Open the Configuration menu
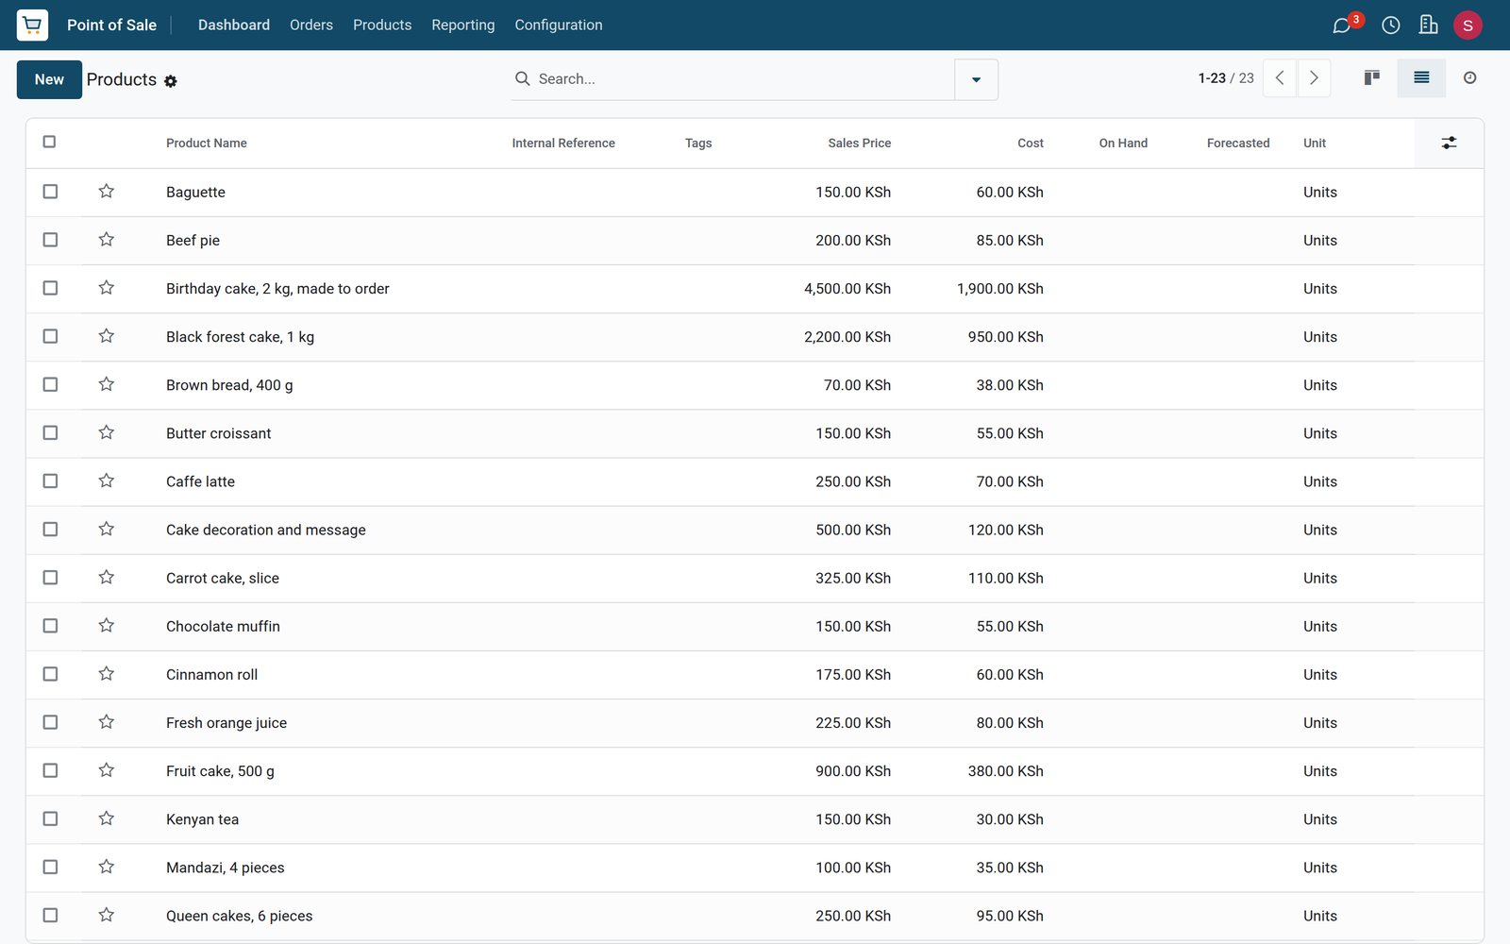The width and height of the screenshot is (1510, 944). (559, 25)
